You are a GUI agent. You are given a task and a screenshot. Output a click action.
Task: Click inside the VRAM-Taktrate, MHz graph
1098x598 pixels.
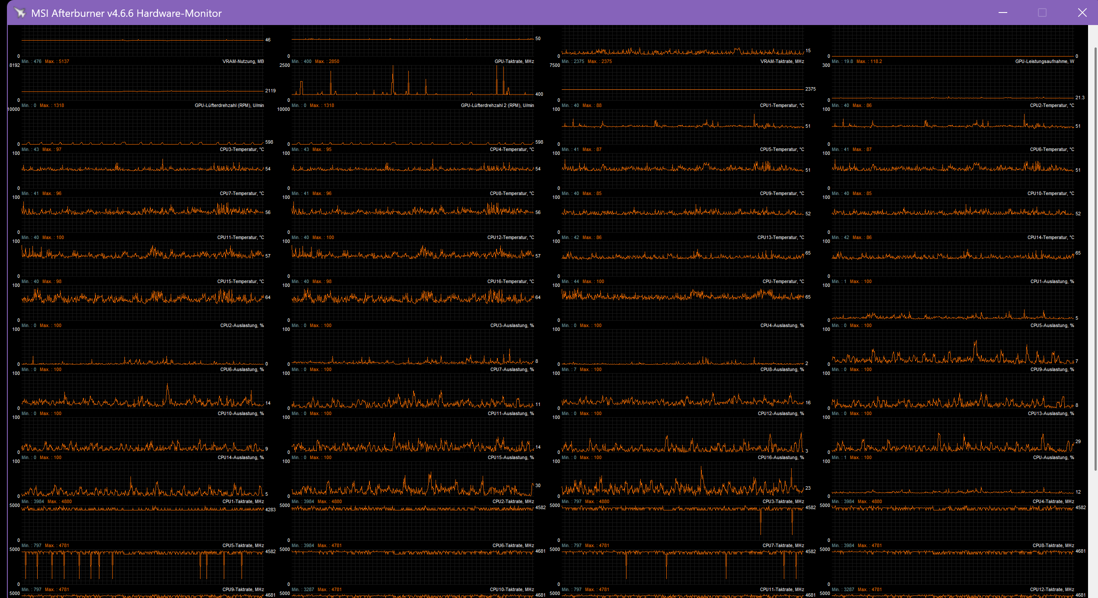coord(683,82)
